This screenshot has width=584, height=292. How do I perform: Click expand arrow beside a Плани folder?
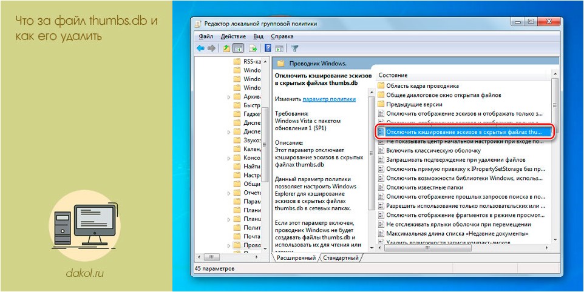[229, 219]
